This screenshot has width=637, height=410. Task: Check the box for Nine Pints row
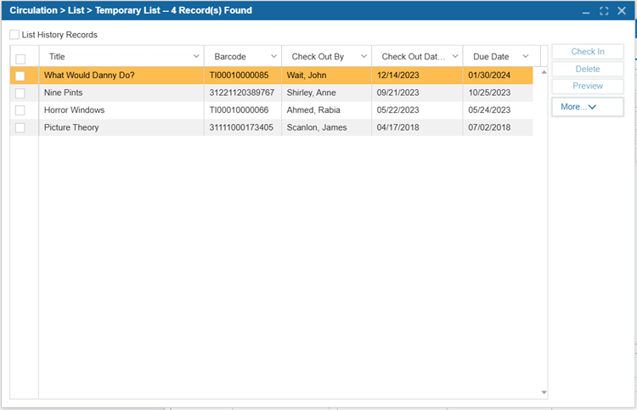tap(20, 93)
